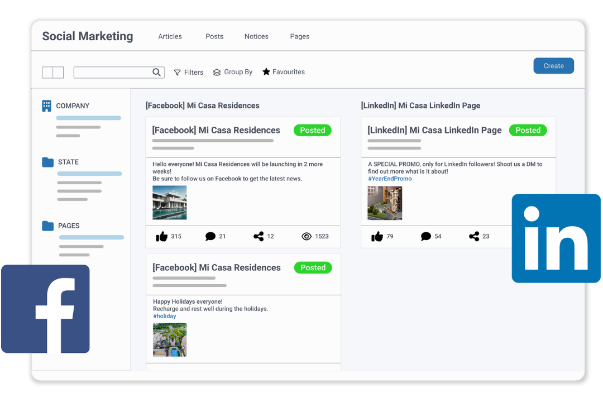Click the Group By layers icon
603x402 pixels.
tap(217, 73)
